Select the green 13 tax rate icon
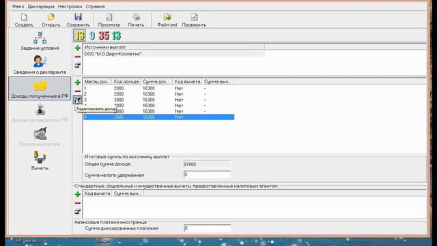Viewport: 437px width, 246px height. 116,36
